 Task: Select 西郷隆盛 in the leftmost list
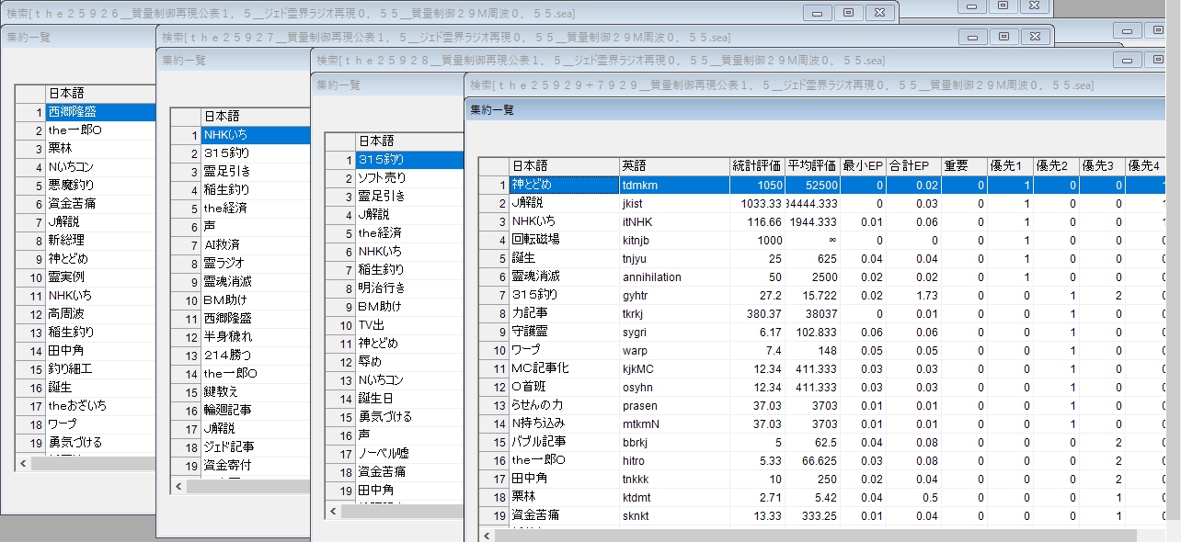click(x=99, y=112)
